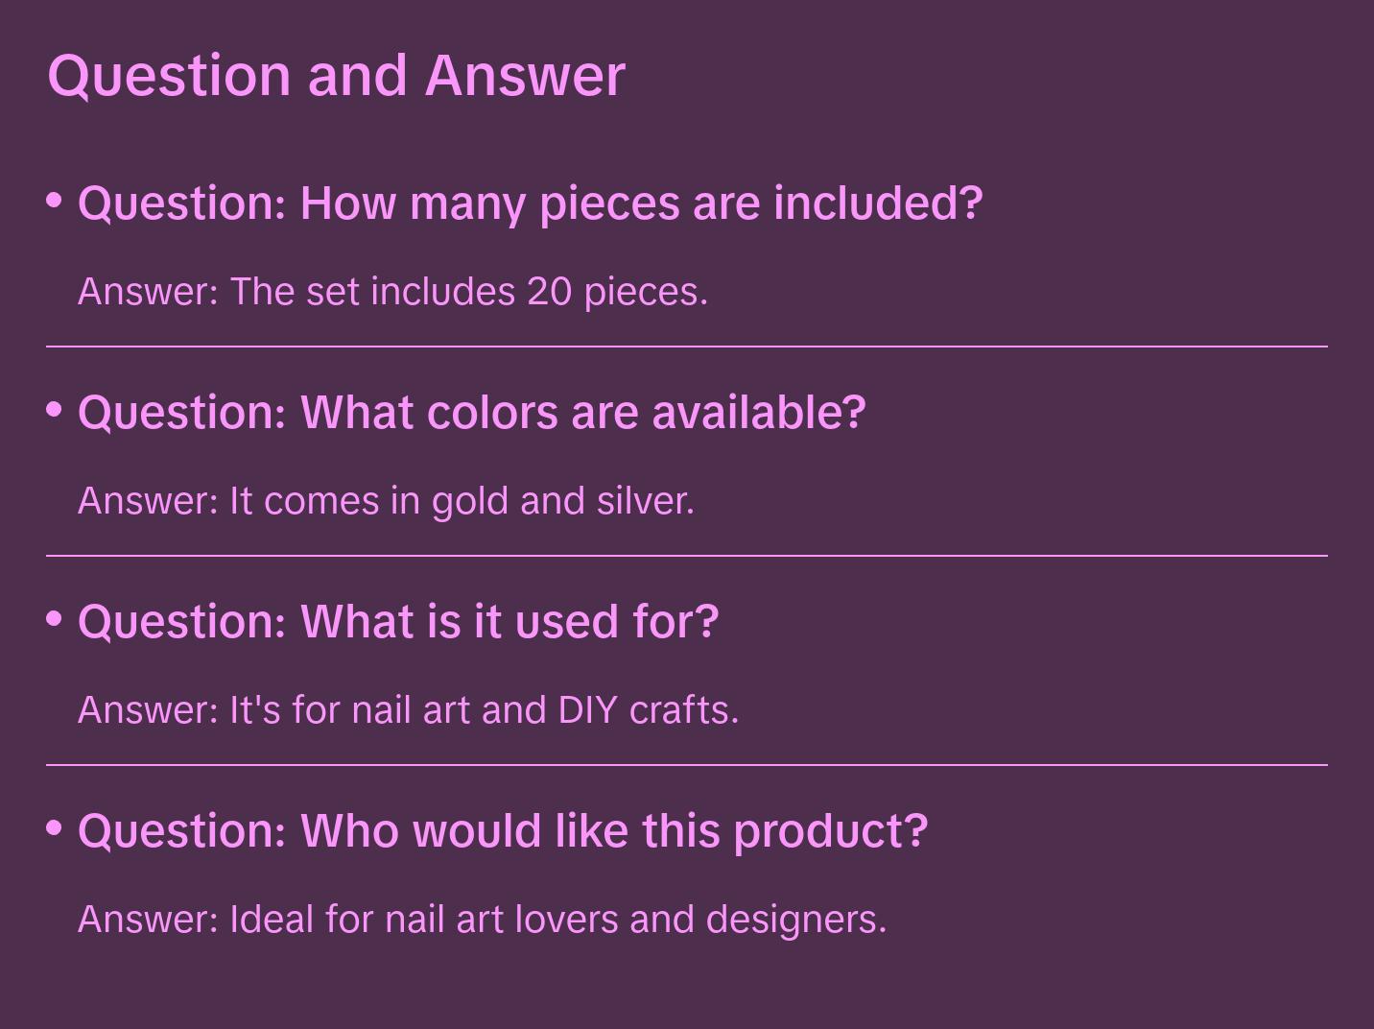Click the bullet before the "Who would like" question

(55, 827)
